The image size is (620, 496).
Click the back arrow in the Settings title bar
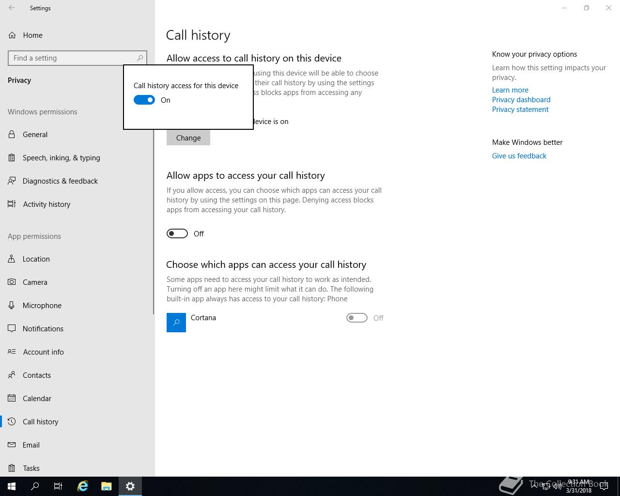(12, 8)
